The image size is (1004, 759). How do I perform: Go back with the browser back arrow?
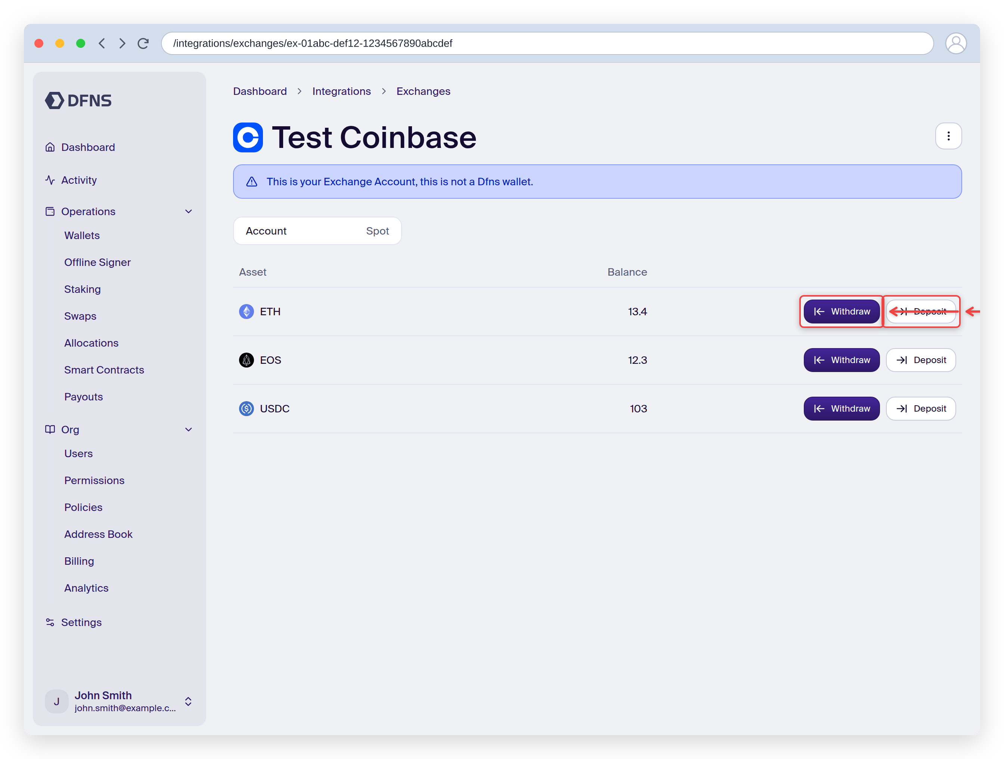click(102, 43)
